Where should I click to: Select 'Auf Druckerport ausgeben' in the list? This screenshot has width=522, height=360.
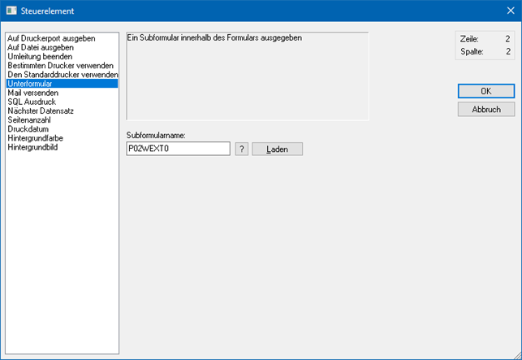(x=50, y=38)
